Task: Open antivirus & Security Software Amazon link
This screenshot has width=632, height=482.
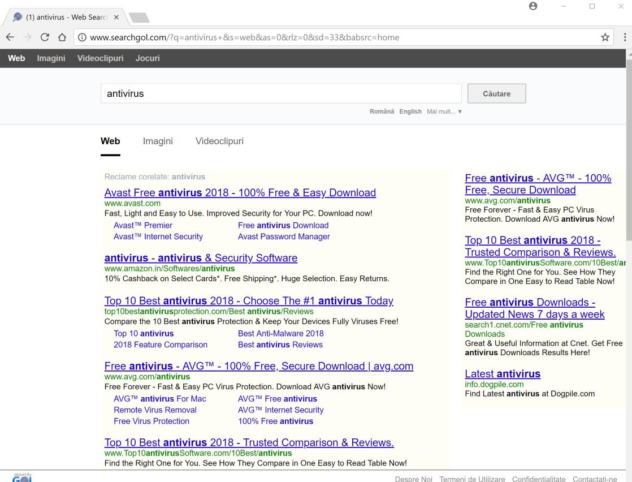Action: point(201,258)
